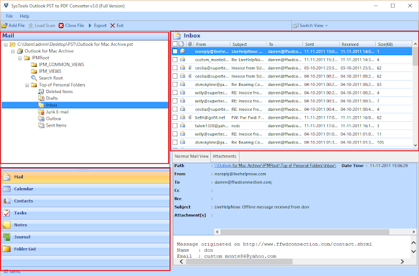Open the Outlook path link in preview
Image resolution: width=419 pixels, height=276 pixels.
point(275,166)
